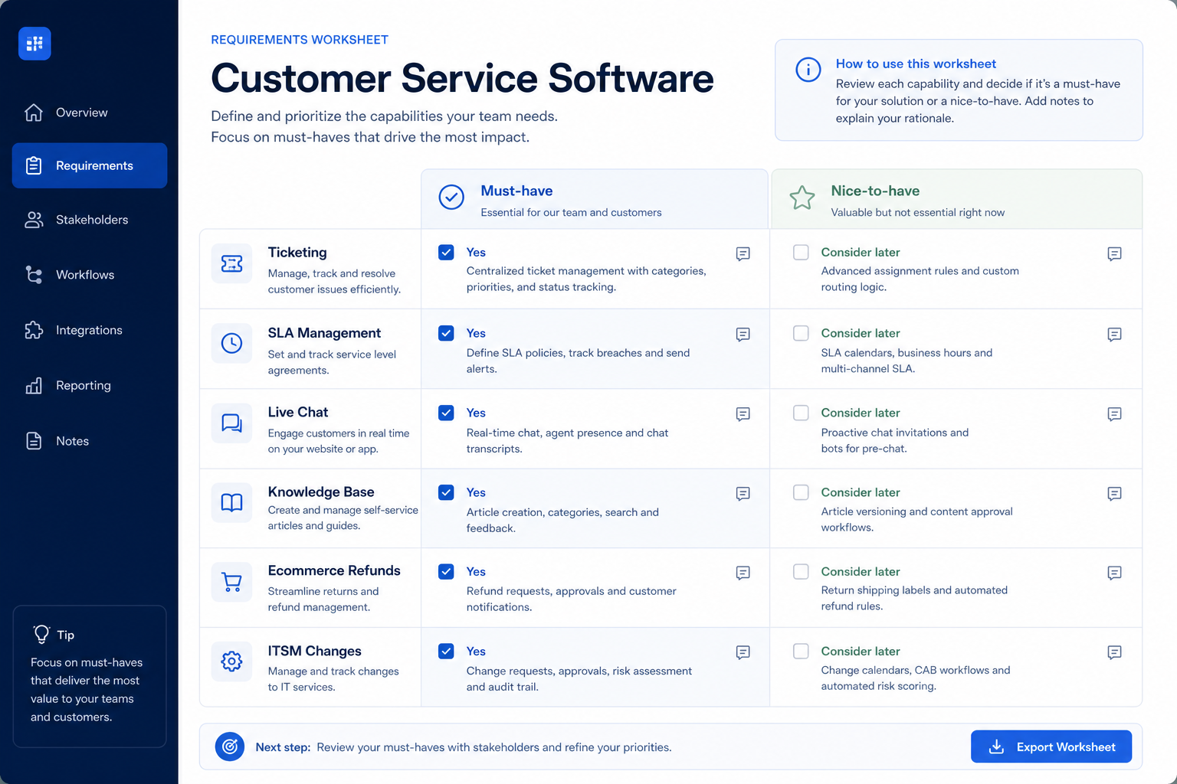Click the REQUIREMENTS WORKSHEET label

(x=300, y=40)
